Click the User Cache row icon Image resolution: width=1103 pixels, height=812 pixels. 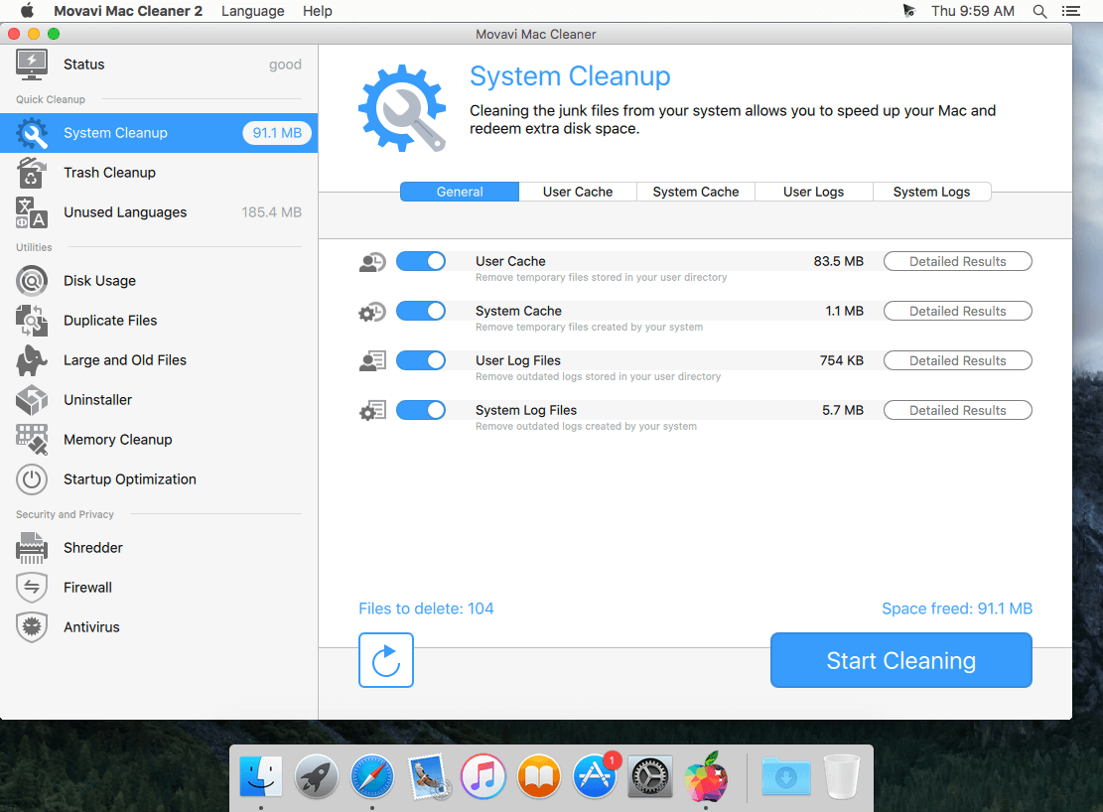pyautogui.click(x=372, y=262)
